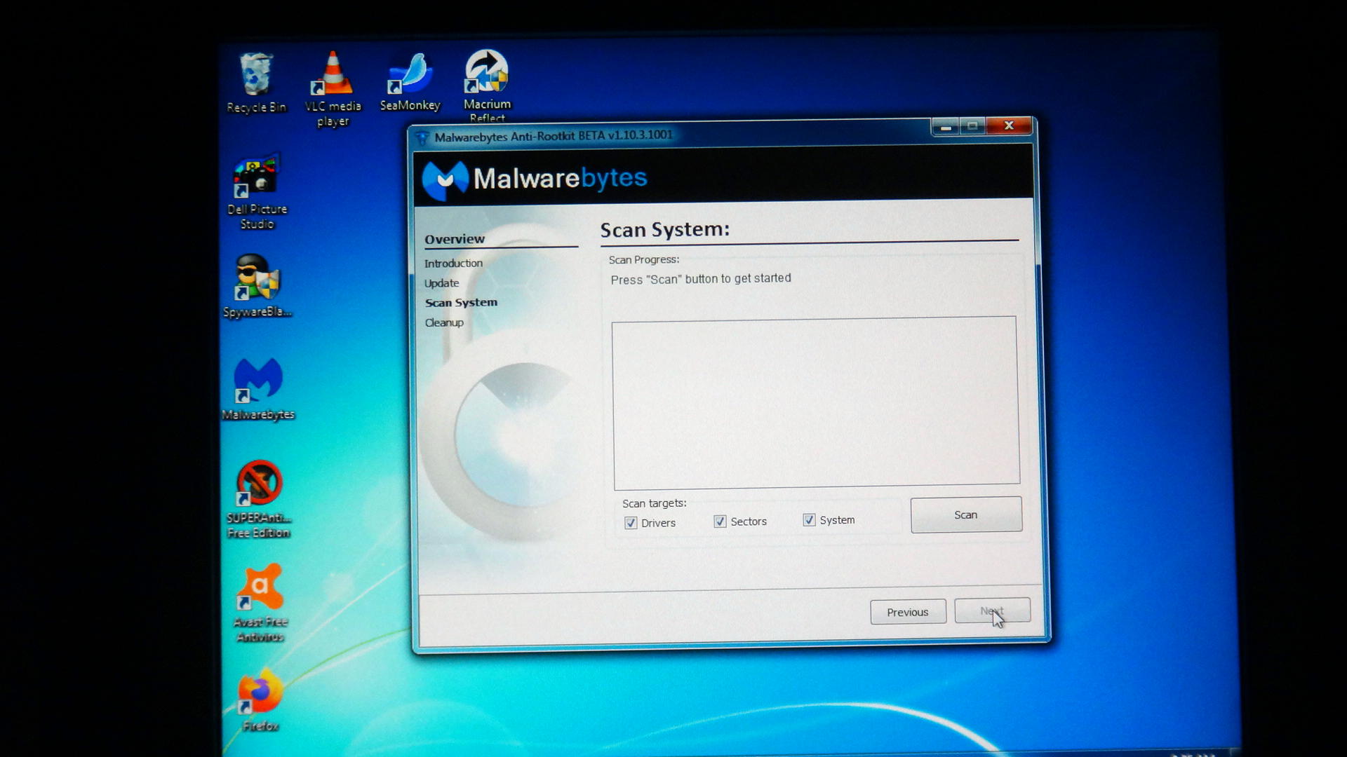The width and height of the screenshot is (1347, 757).
Task: Click the Next button
Action: (992, 611)
